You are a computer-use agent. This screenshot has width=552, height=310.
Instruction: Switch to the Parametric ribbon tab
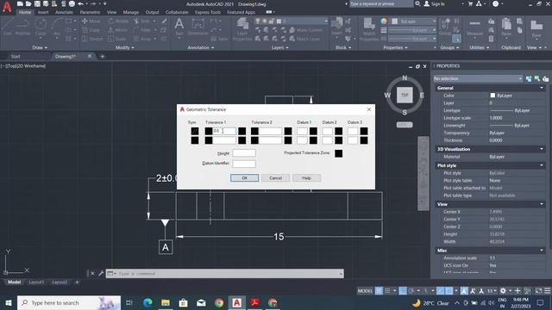pyautogui.click(x=90, y=12)
